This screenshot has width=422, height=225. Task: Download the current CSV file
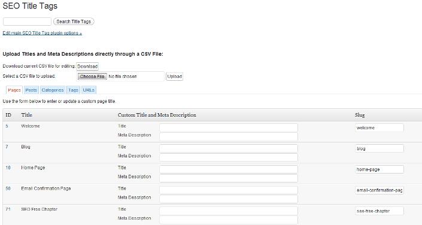point(87,66)
